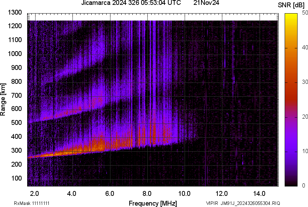Click the plot title 'Jicamarca 2024 326 05:53:04 UTC'
This screenshot has height=207, width=308.
point(131,3)
